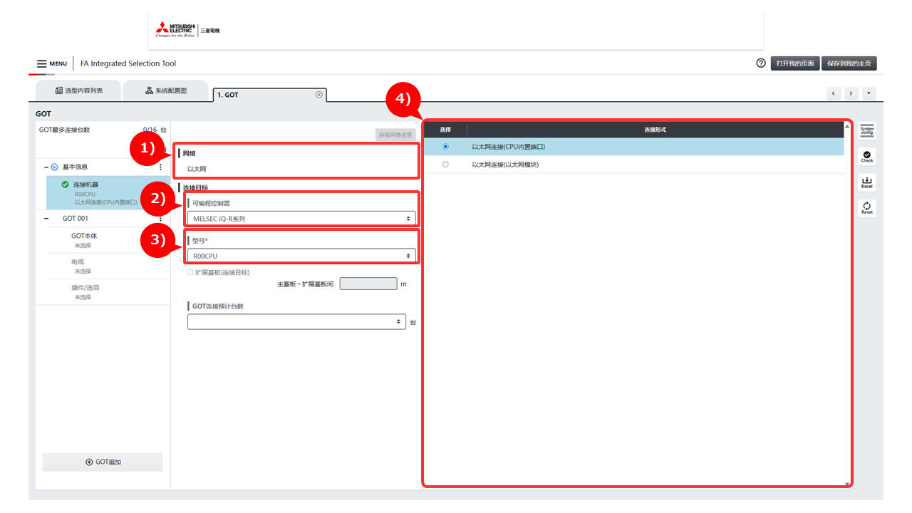Image resolution: width=912 pixels, height=513 pixels.
Task: Click the 主基板~扩展基板间 distance field
Action: pyautogui.click(x=368, y=284)
